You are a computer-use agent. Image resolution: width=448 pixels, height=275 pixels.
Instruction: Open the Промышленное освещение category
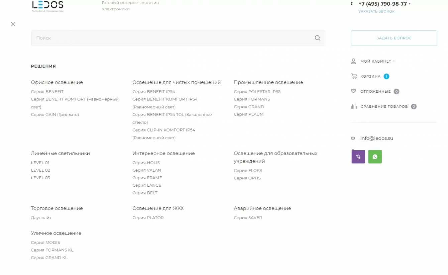coord(268,82)
